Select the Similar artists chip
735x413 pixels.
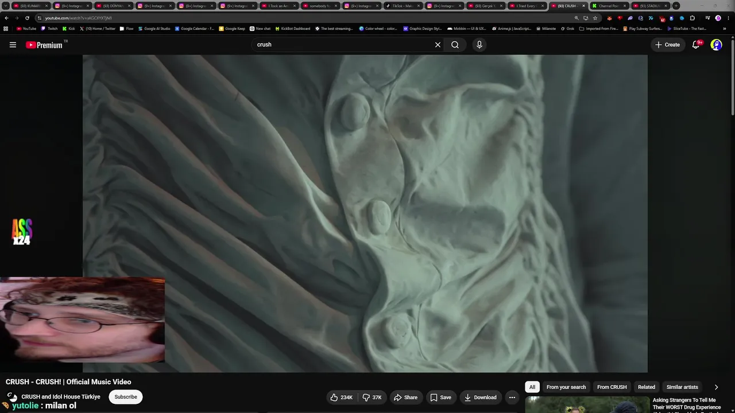[x=682, y=387]
